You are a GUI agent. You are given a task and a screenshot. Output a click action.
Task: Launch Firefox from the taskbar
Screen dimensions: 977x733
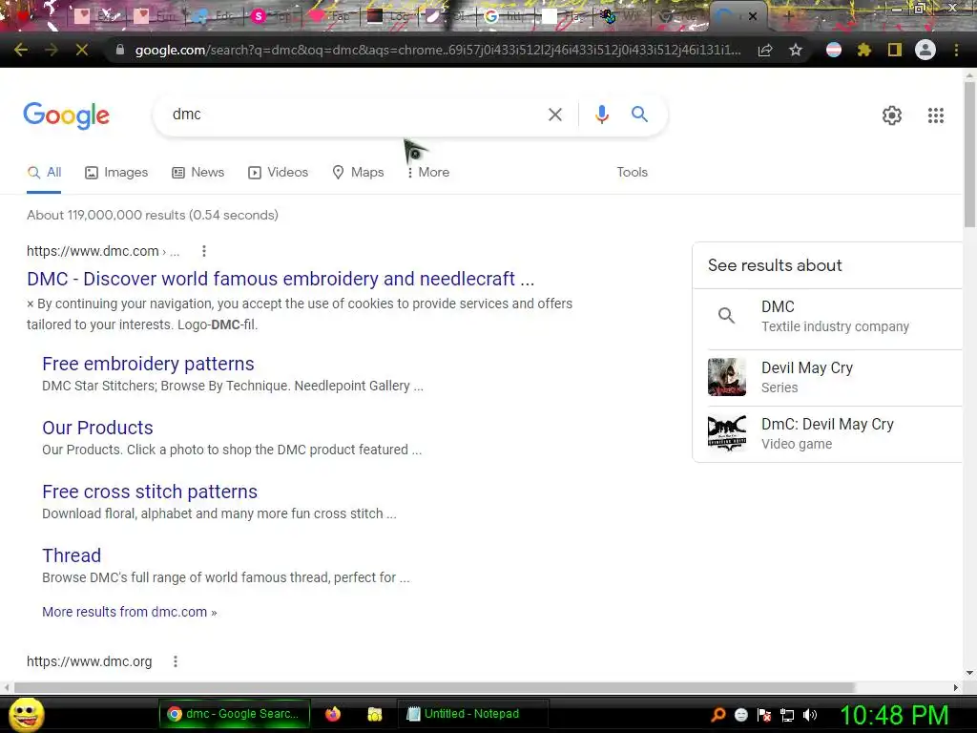coord(333,714)
